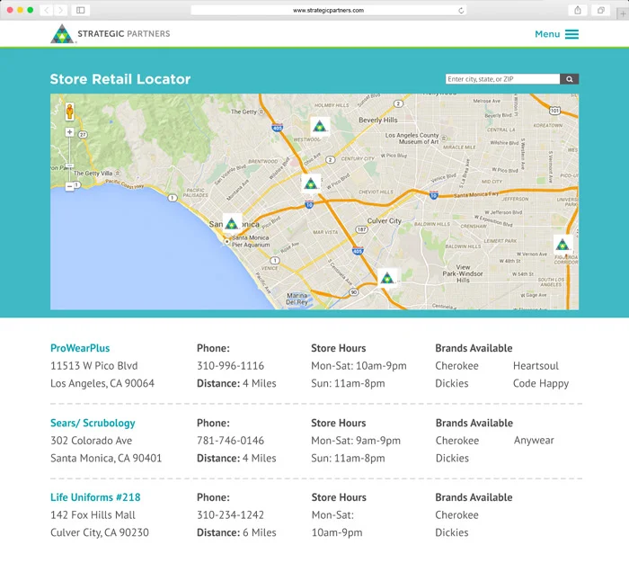Click phone number 310-234-1242
The height and width of the screenshot is (563, 629).
coord(230,514)
